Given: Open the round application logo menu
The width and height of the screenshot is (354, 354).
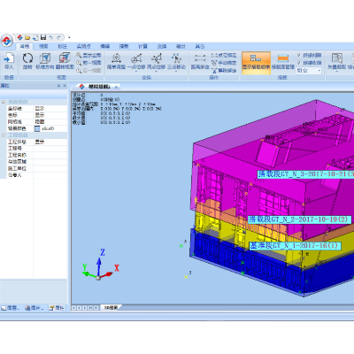Looking at the screenshot, I should pos(7,41).
